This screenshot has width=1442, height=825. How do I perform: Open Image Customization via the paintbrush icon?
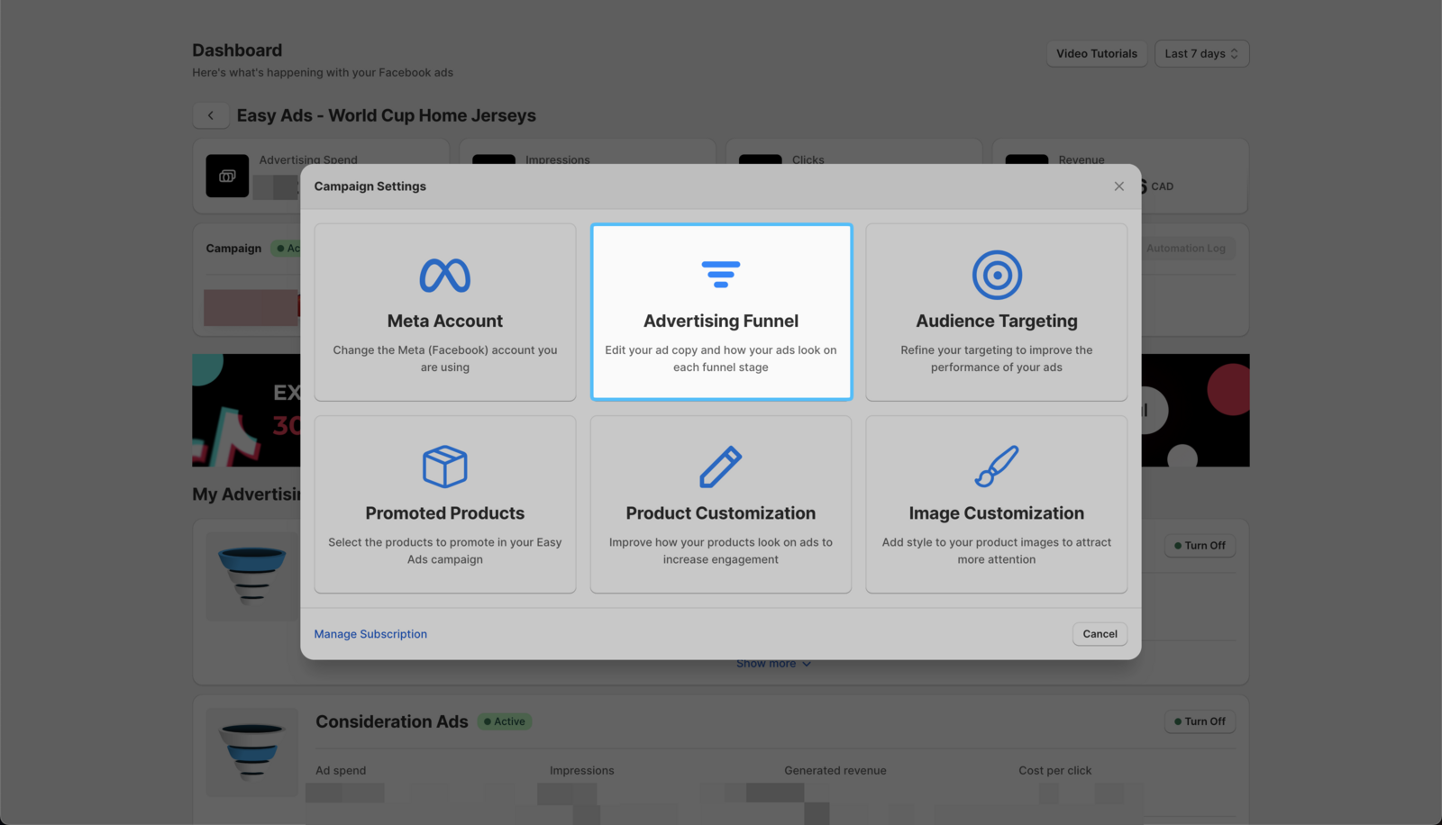click(996, 467)
